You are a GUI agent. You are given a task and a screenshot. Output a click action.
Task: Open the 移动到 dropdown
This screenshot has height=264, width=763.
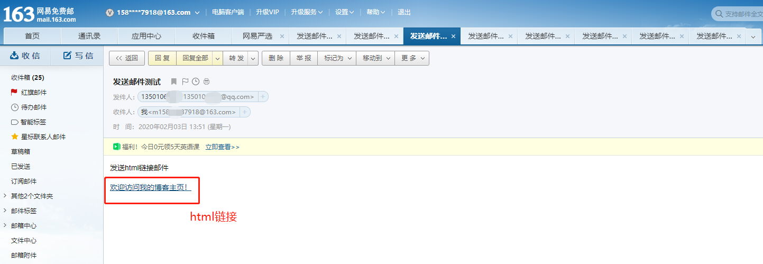375,58
